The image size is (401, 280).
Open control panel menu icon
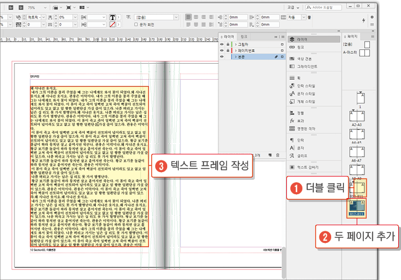point(372,24)
